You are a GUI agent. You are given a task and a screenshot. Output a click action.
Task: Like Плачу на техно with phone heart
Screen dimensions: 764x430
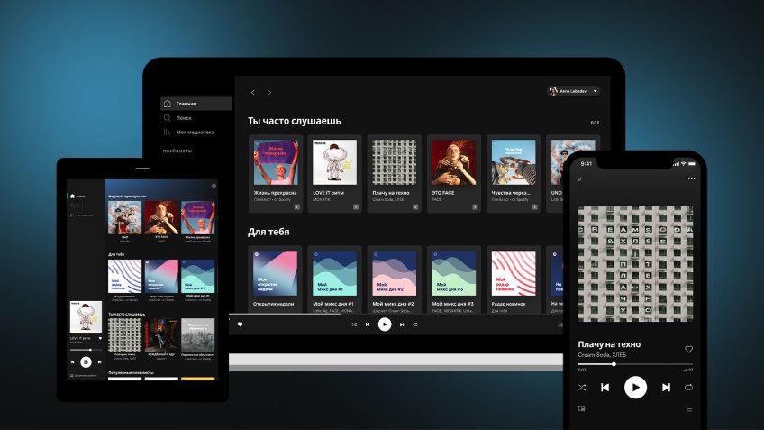tap(688, 349)
